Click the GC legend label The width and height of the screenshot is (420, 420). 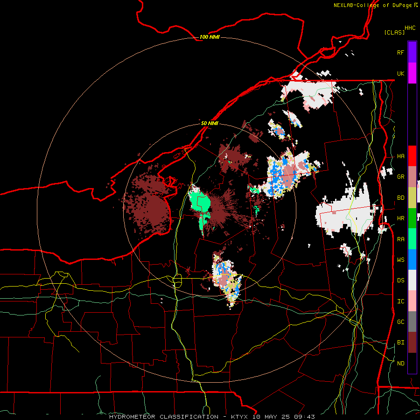400,322
